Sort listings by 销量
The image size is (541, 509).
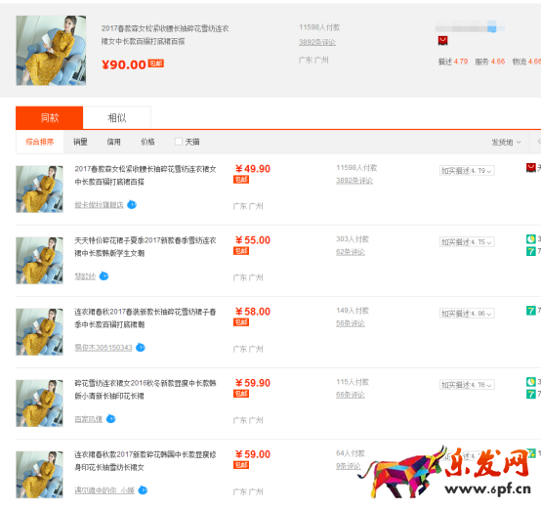(x=80, y=142)
